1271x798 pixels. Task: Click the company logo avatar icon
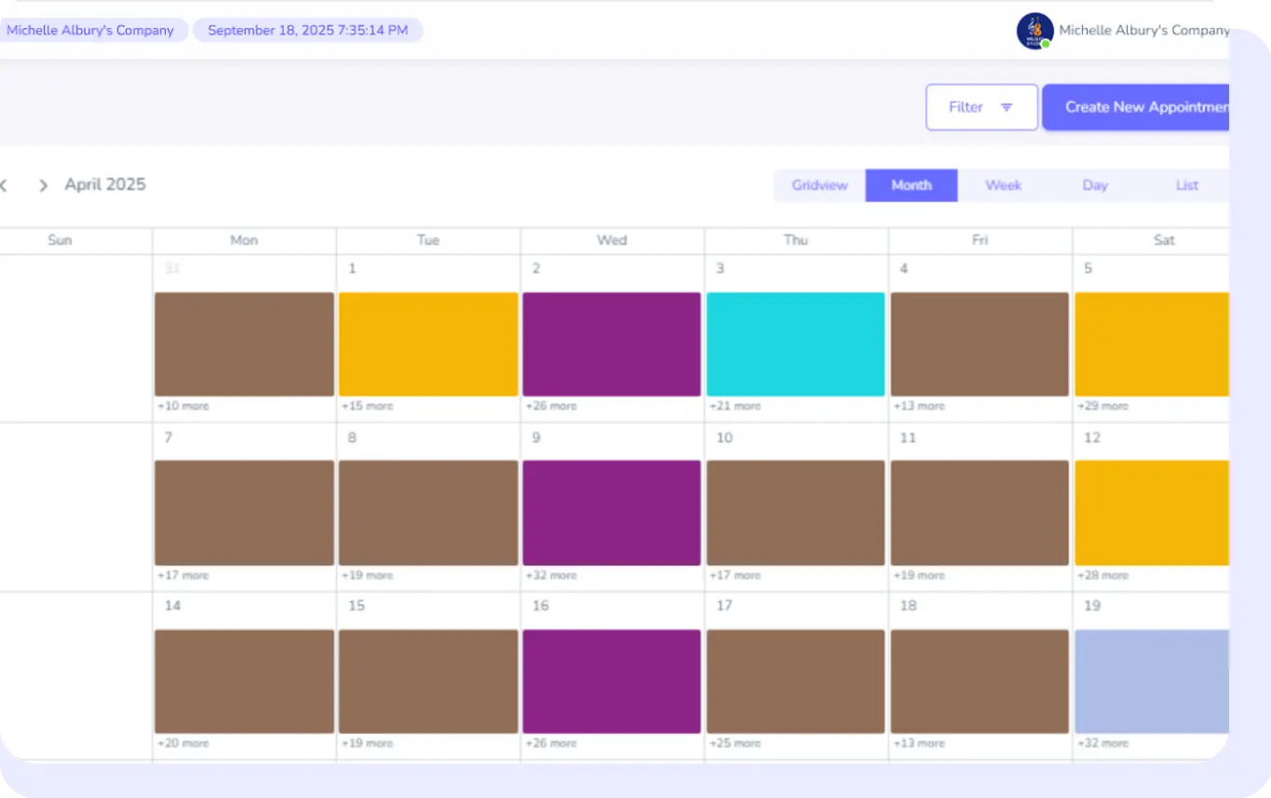[1034, 31]
